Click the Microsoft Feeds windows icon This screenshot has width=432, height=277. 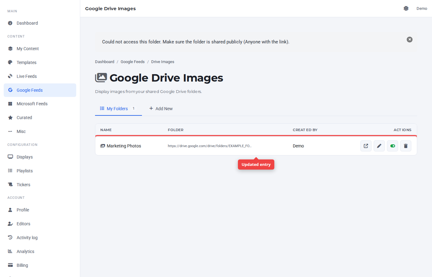(x=10, y=104)
